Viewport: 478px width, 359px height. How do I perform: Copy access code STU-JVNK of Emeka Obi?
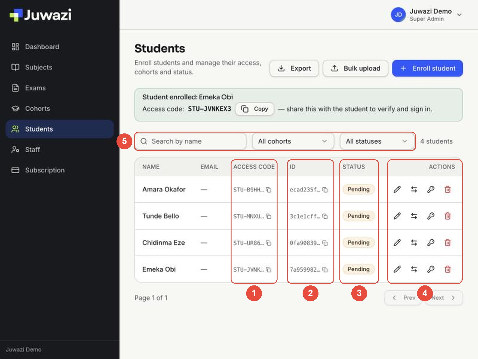(x=269, y=270)
